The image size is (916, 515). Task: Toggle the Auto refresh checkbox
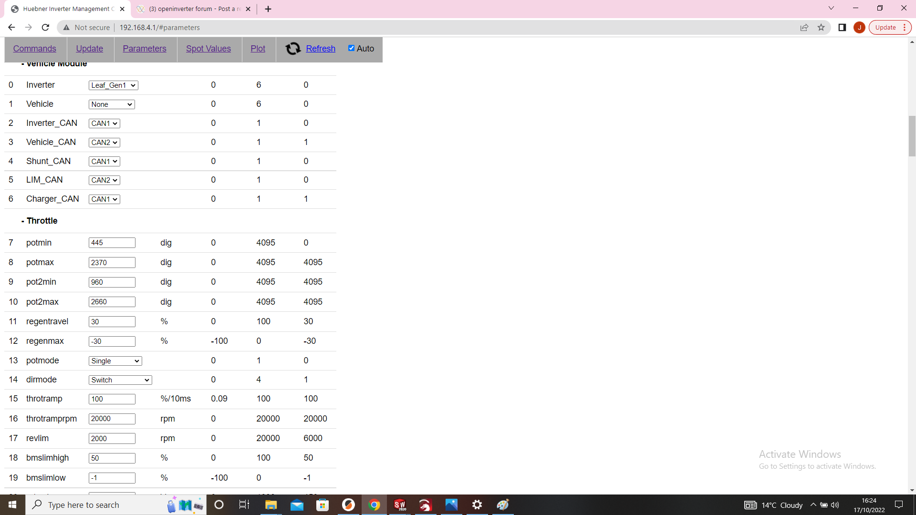pyautogui.click(x=352, y=48)
